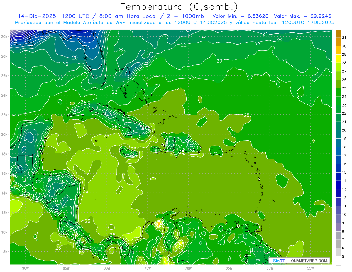Viewport: 352px width, 272px height.
Task: Click the 28N latitude label
Action: click(5, 56)
